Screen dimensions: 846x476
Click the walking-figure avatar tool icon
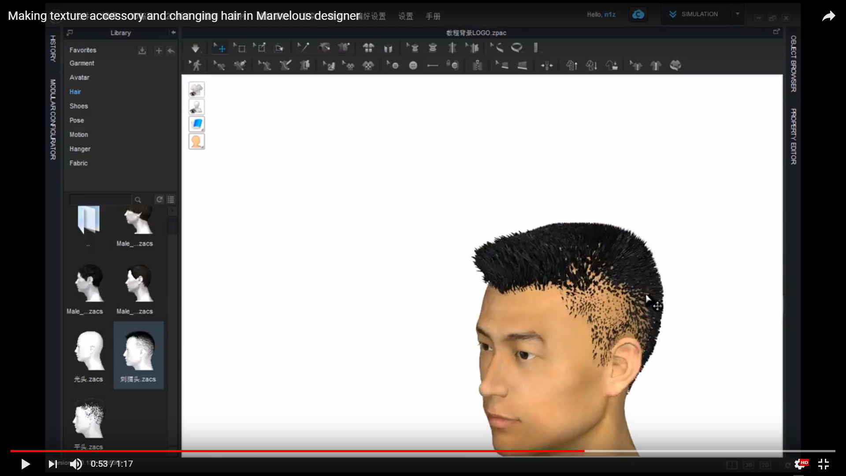coord(195,66)
